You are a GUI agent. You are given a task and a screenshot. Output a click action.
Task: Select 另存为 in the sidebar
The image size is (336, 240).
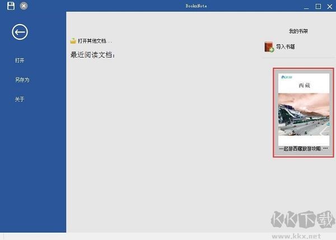pos(22,80)
